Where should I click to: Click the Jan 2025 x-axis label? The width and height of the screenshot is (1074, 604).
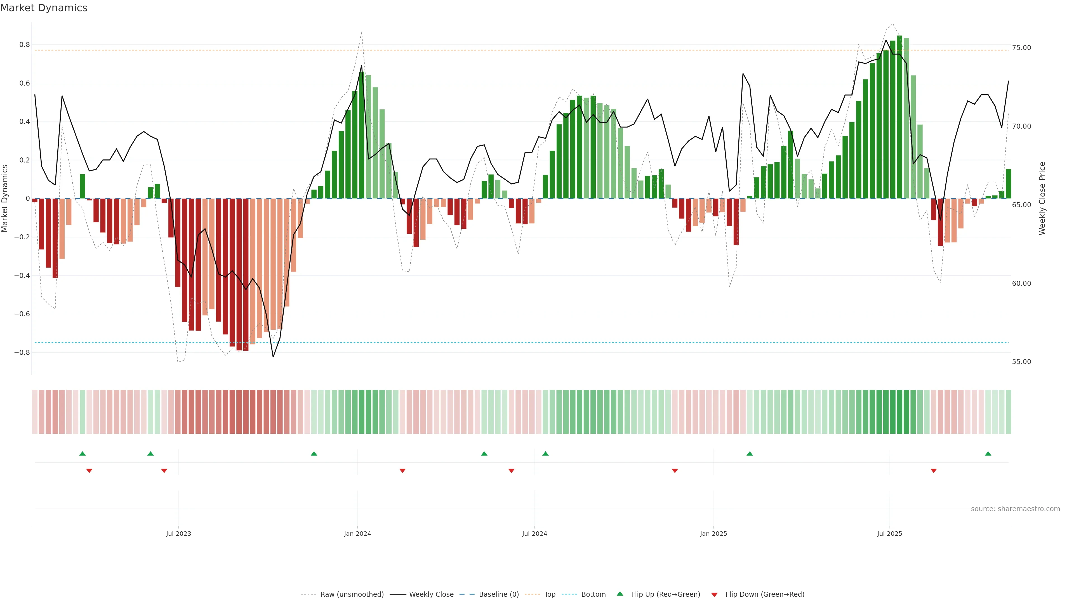tap(713, 534)
